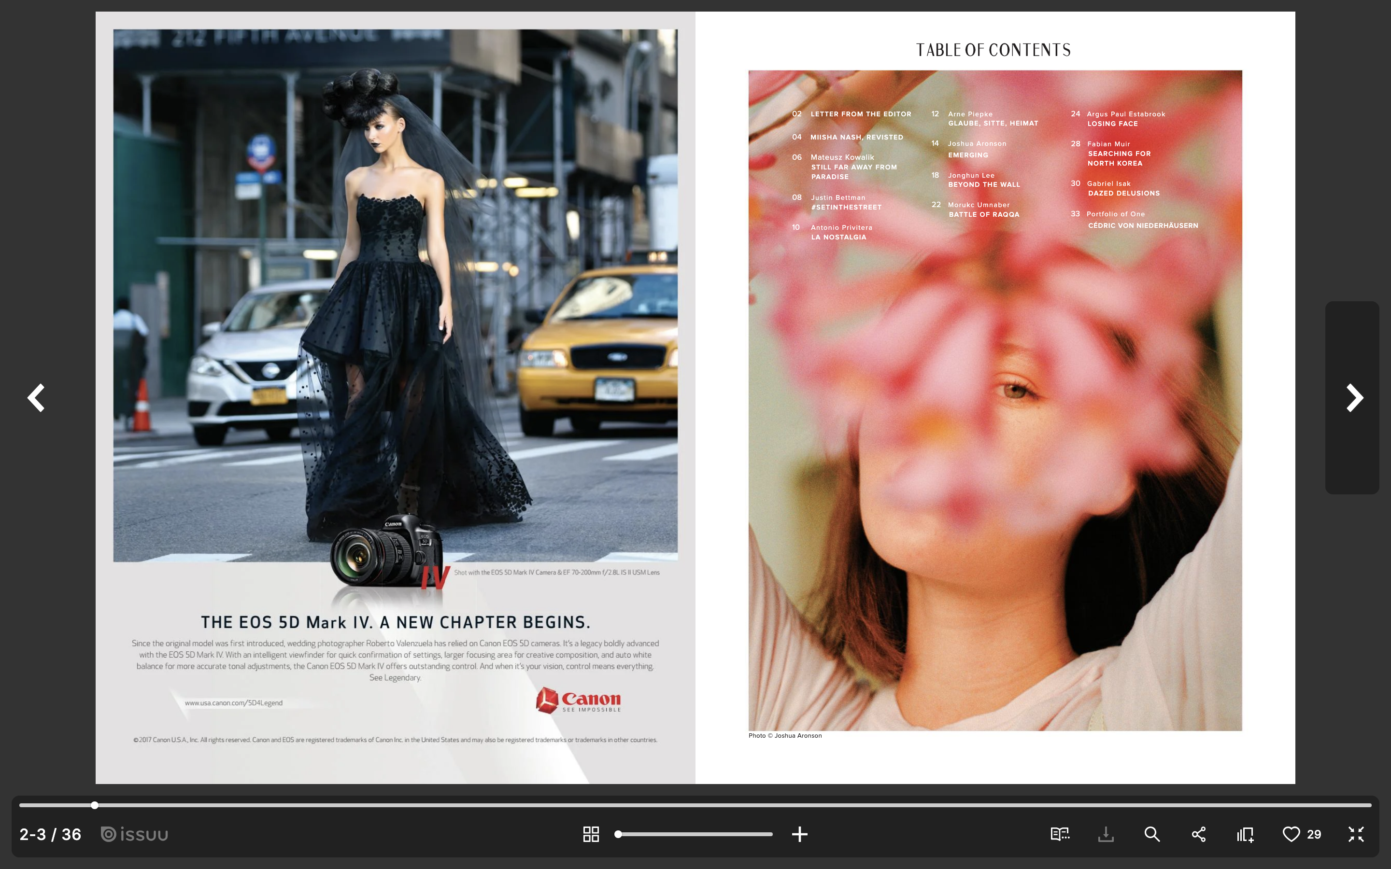1391x869 pixels.
Task: Click the zoom level slider handle
Action: click(618, 834)
